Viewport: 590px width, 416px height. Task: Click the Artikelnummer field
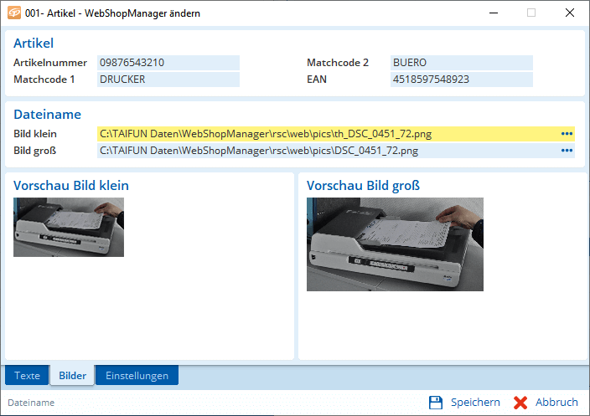168,63
